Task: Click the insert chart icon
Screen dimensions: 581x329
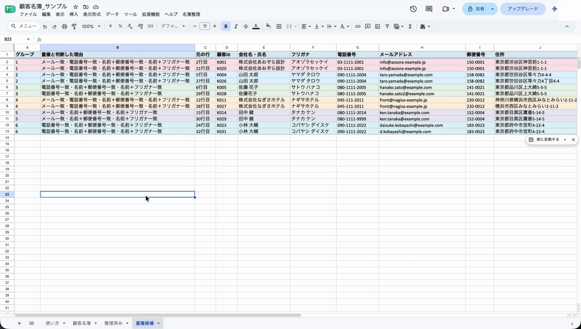Action: click(x=378, y=27)
